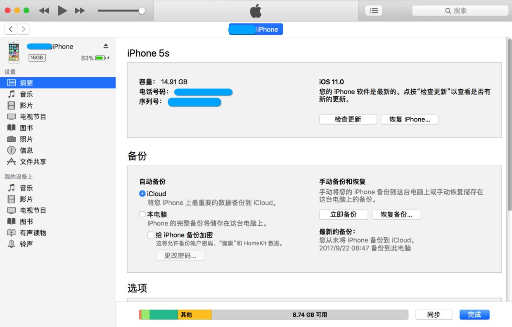This screenshot has width=512, height=327.
Task: Click the forward navigation arrow
Action: click(x=23, y=29)
